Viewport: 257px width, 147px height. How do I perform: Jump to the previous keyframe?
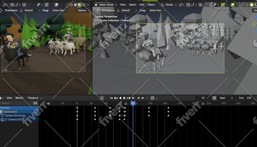point(116,98)
